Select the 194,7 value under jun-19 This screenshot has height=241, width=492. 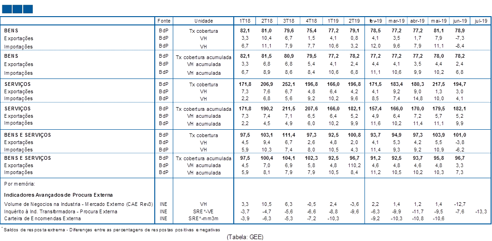pyautogui.click(x=460, y=84)
